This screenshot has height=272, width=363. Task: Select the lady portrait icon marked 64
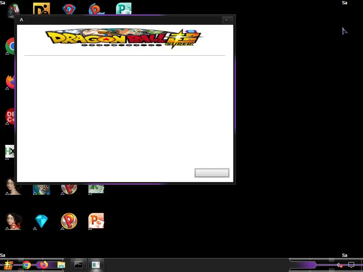14,221
